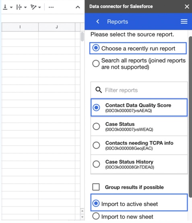Click the magnifier icon in filter box
This screenshot has height=223, width=192.
click(x=99, y=90)
